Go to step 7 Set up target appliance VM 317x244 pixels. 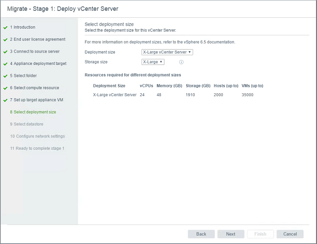[37, 100]
